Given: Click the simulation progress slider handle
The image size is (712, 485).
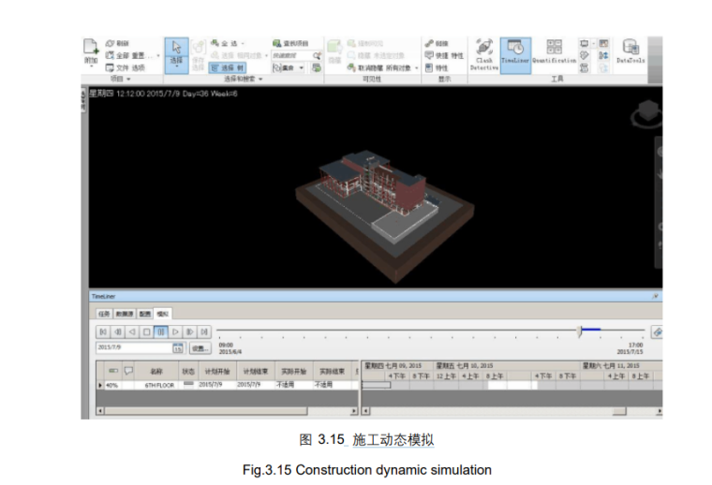Looking at the screenshot, I should coord(580,331).
